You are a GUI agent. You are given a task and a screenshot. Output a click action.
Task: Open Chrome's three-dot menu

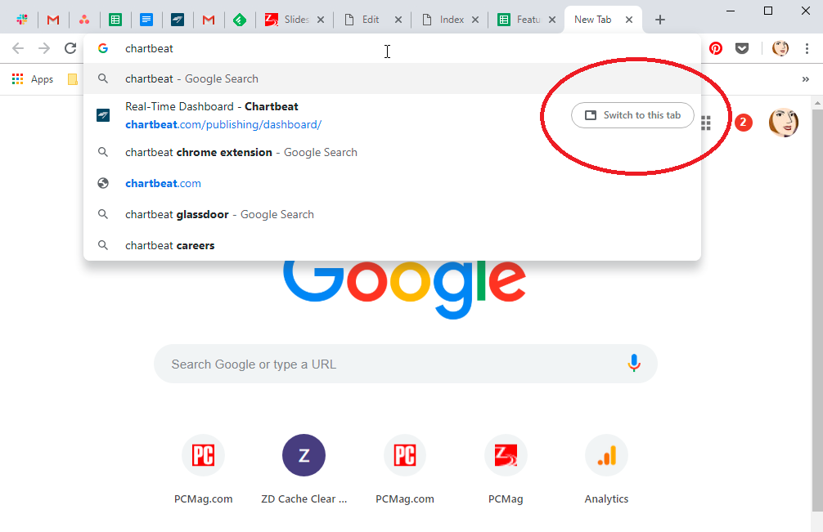(x=807, y=48)
